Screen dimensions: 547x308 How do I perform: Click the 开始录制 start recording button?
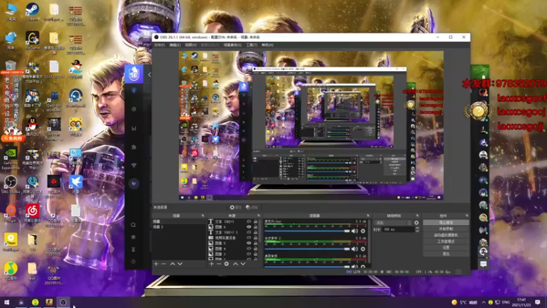[x=446, y=229]
